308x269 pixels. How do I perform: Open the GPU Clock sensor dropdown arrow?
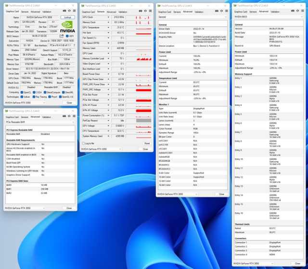108,17
